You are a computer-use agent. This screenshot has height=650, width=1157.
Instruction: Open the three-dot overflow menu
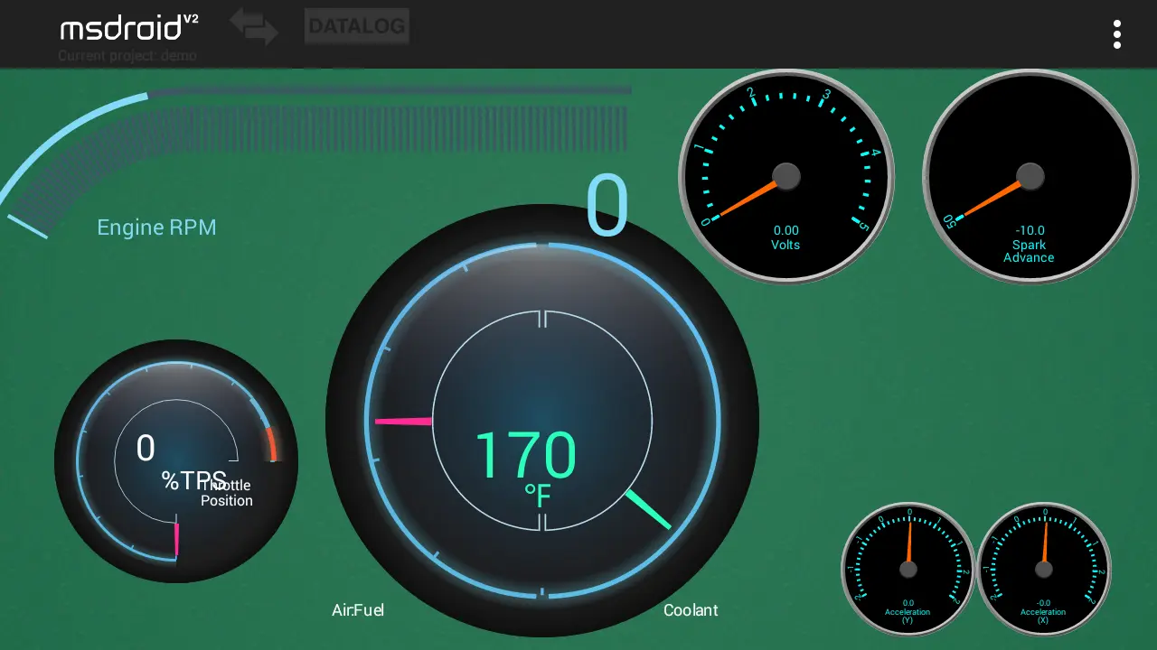pyautogui.click(x=1117, y=34)
